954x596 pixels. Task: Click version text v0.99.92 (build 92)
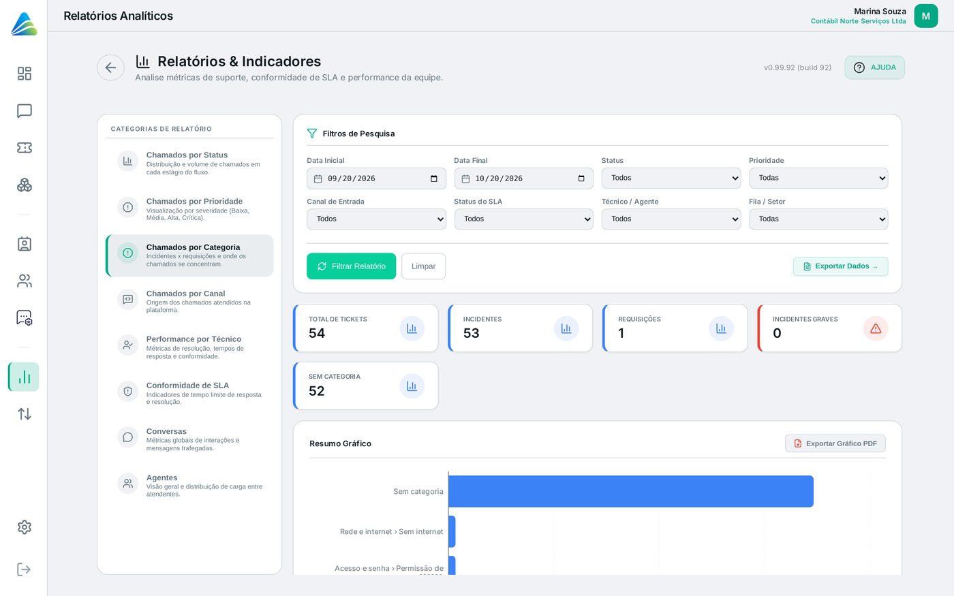(797, 67)
